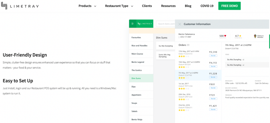Click star rating for order CCA1313

[x=184, y=56]
